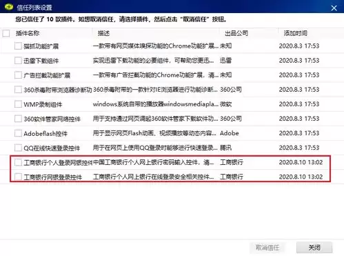Check the Adobeflash控件 checkbox

pyautogui.click(x=18, y=133)
